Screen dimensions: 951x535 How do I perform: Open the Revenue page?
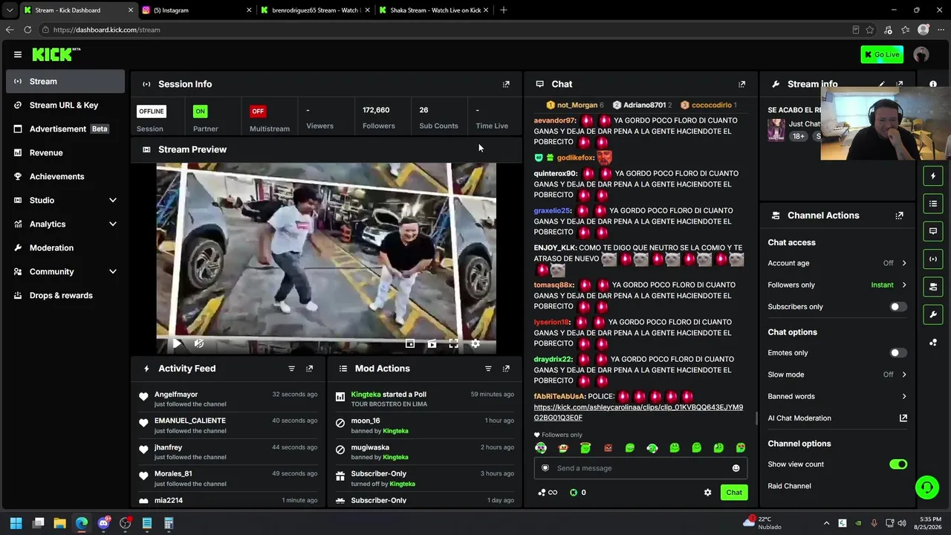(x=65, y=153)
